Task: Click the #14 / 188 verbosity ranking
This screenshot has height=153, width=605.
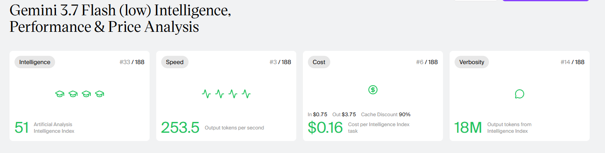Action: [x=572, y=62]
